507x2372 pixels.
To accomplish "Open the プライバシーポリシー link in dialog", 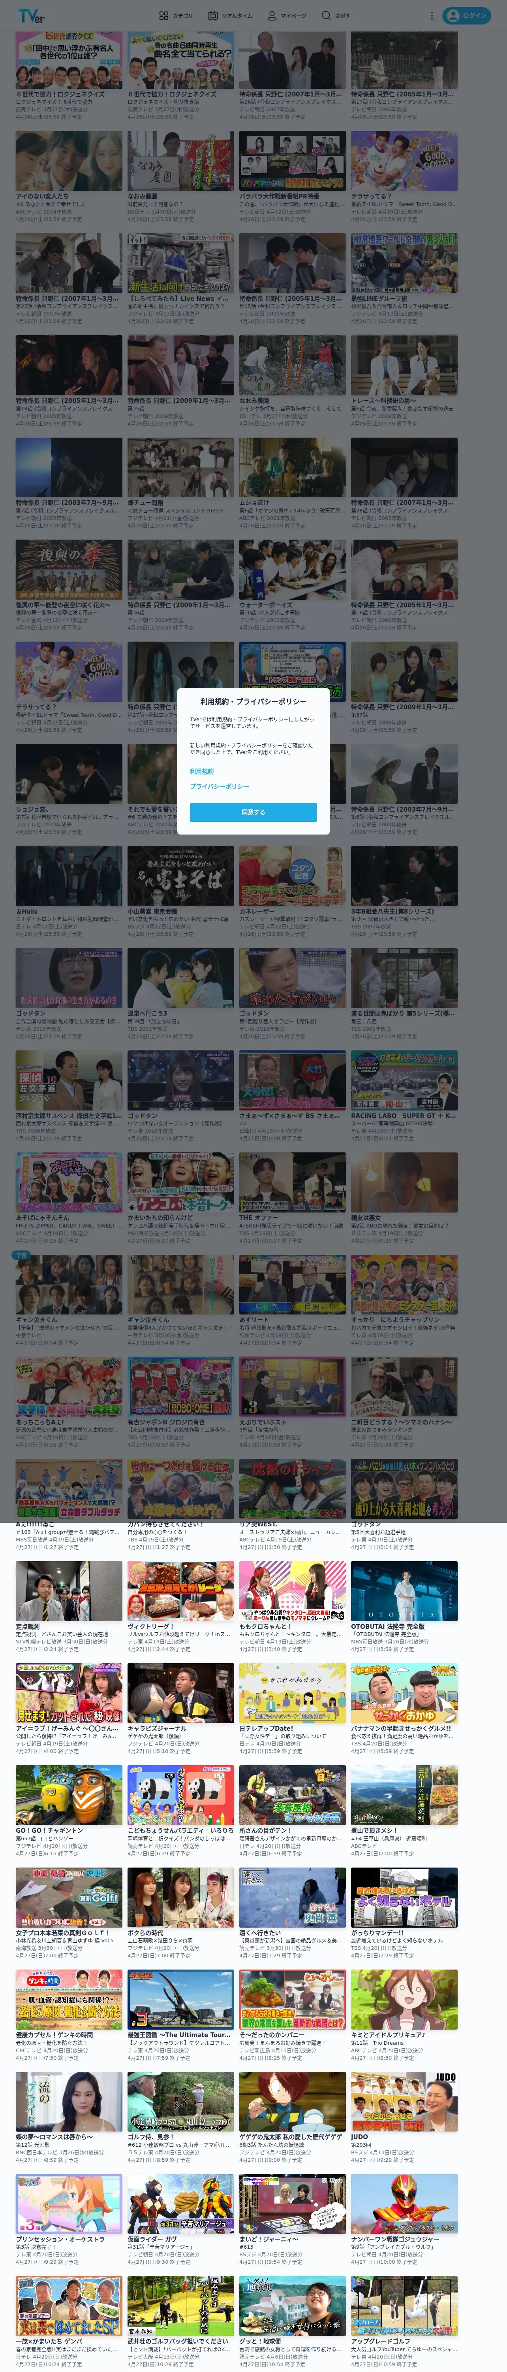I will 219,786.
